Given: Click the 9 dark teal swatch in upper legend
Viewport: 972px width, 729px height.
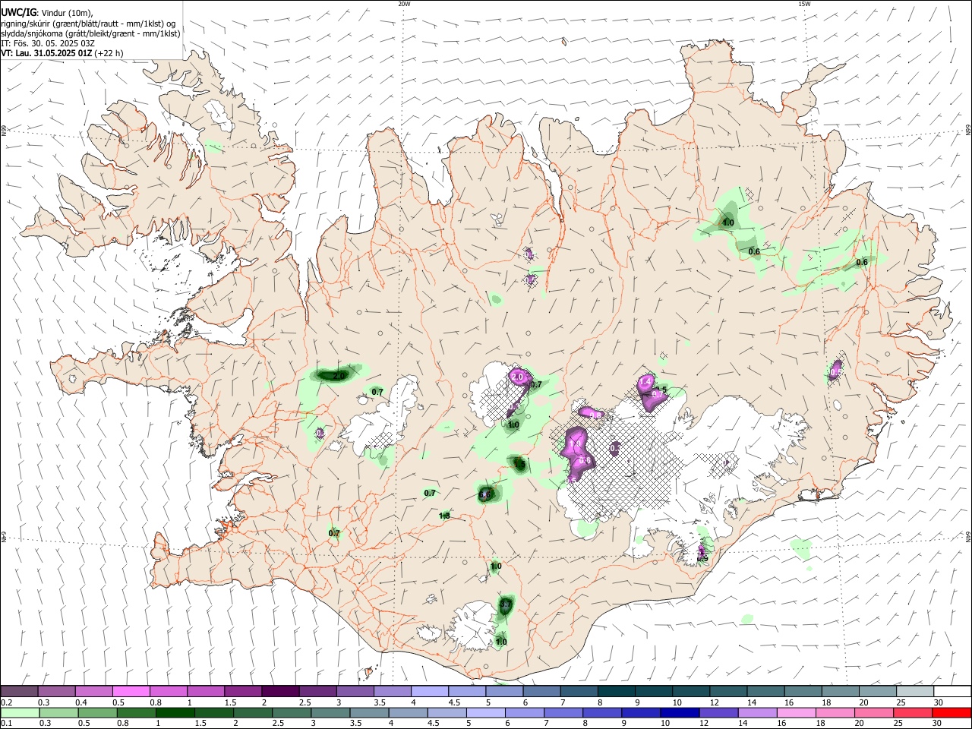Looking at the screenshot, I should click(654, 692).
